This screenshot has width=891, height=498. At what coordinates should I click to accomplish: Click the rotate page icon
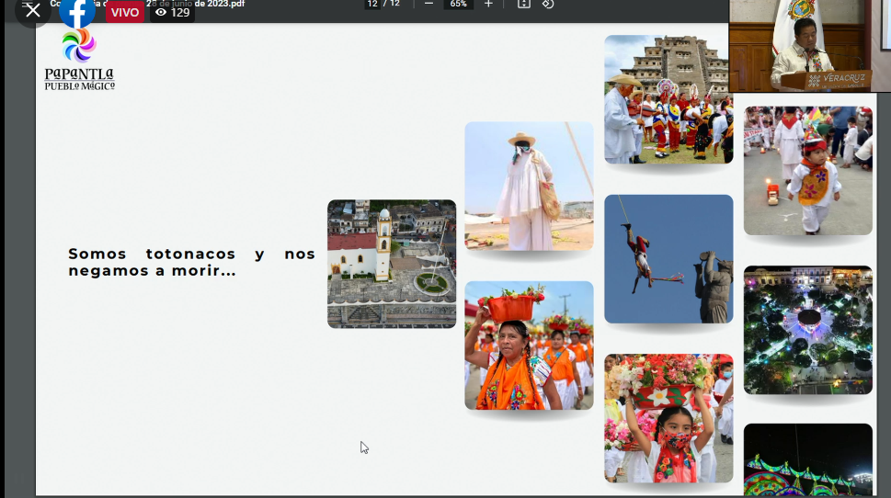click(548, 4)
